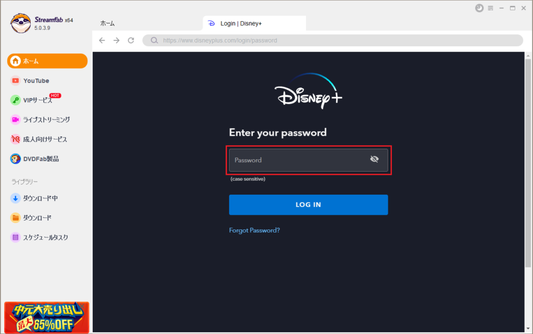Click the ライブラリー section label

pos(24,182)
